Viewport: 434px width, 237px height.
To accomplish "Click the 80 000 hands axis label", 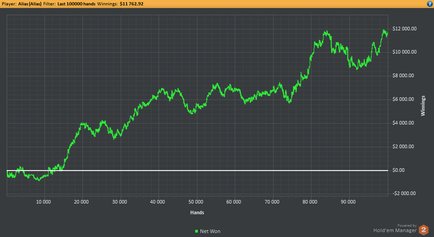I will [x=310, y=202].
